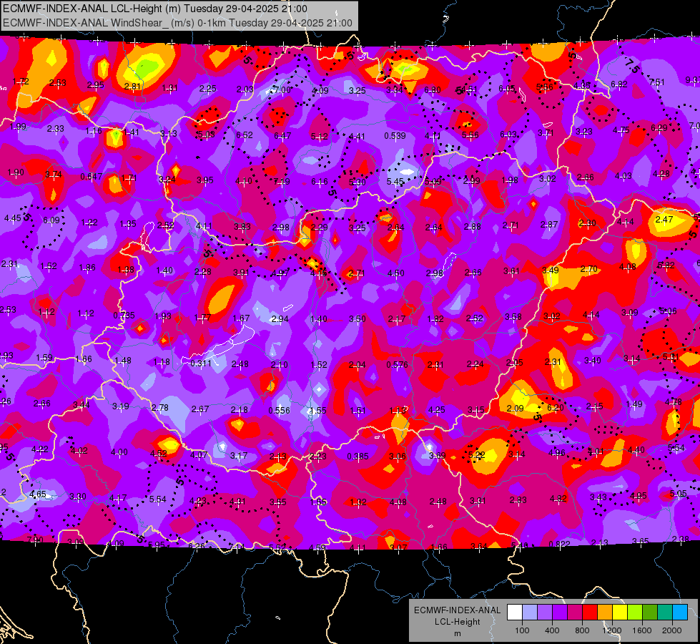Click the 7.5 contour line label

(x=632, y=66)
